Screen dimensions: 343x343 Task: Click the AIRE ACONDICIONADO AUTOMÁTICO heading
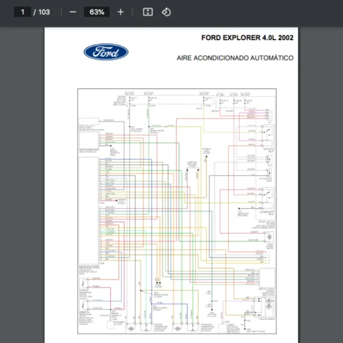click(235, 58)
